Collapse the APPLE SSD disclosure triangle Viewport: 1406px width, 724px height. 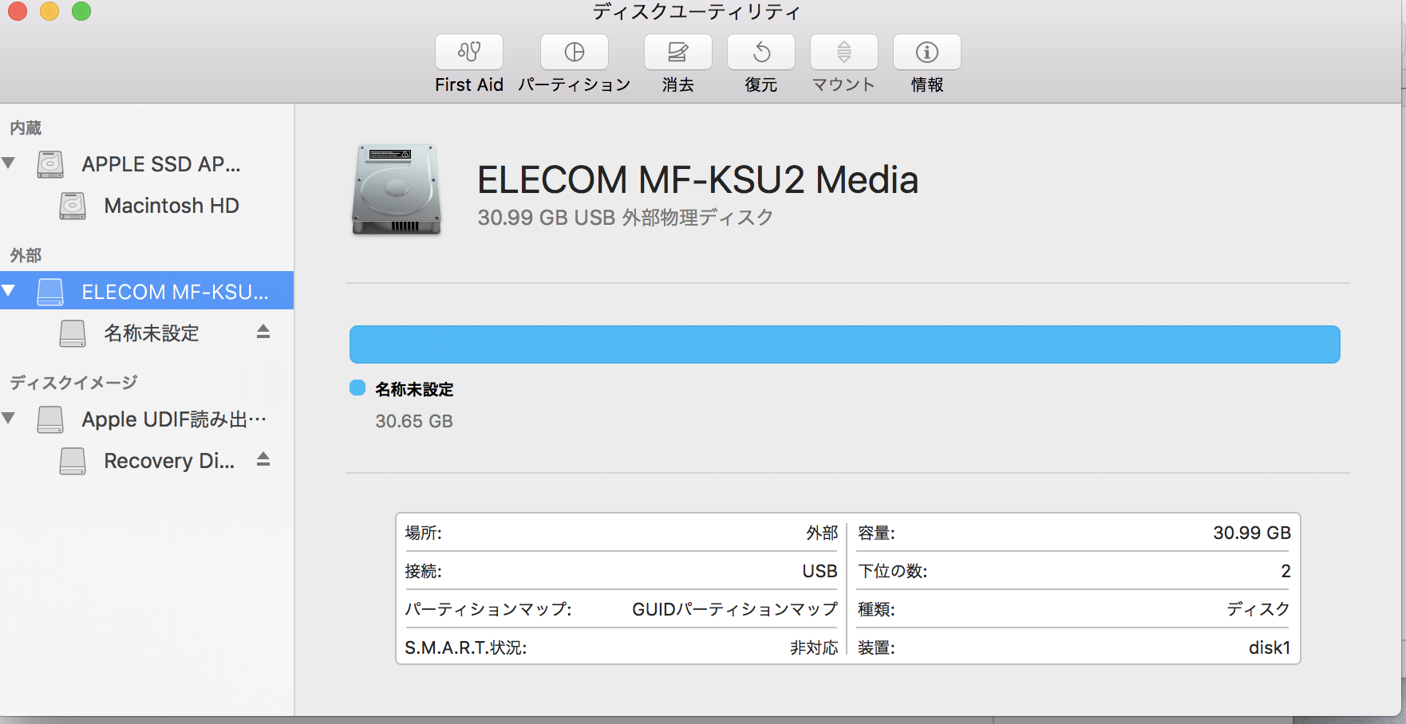click(x=9, y=163)
